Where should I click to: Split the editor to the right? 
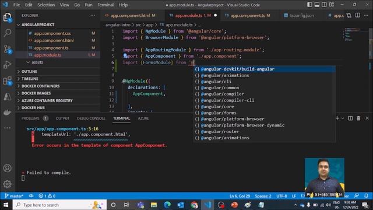point(357,15)
